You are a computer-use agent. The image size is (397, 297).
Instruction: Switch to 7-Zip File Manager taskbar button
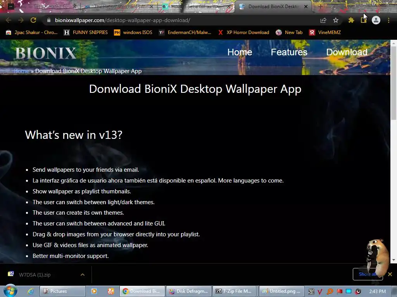click(235, 291)
